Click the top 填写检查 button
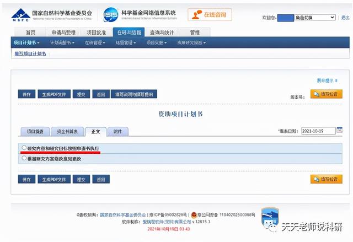Screen dimensions: 353x242 [x=326, y=94]
